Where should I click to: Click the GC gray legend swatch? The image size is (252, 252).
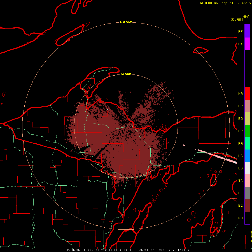coord(247,193)
